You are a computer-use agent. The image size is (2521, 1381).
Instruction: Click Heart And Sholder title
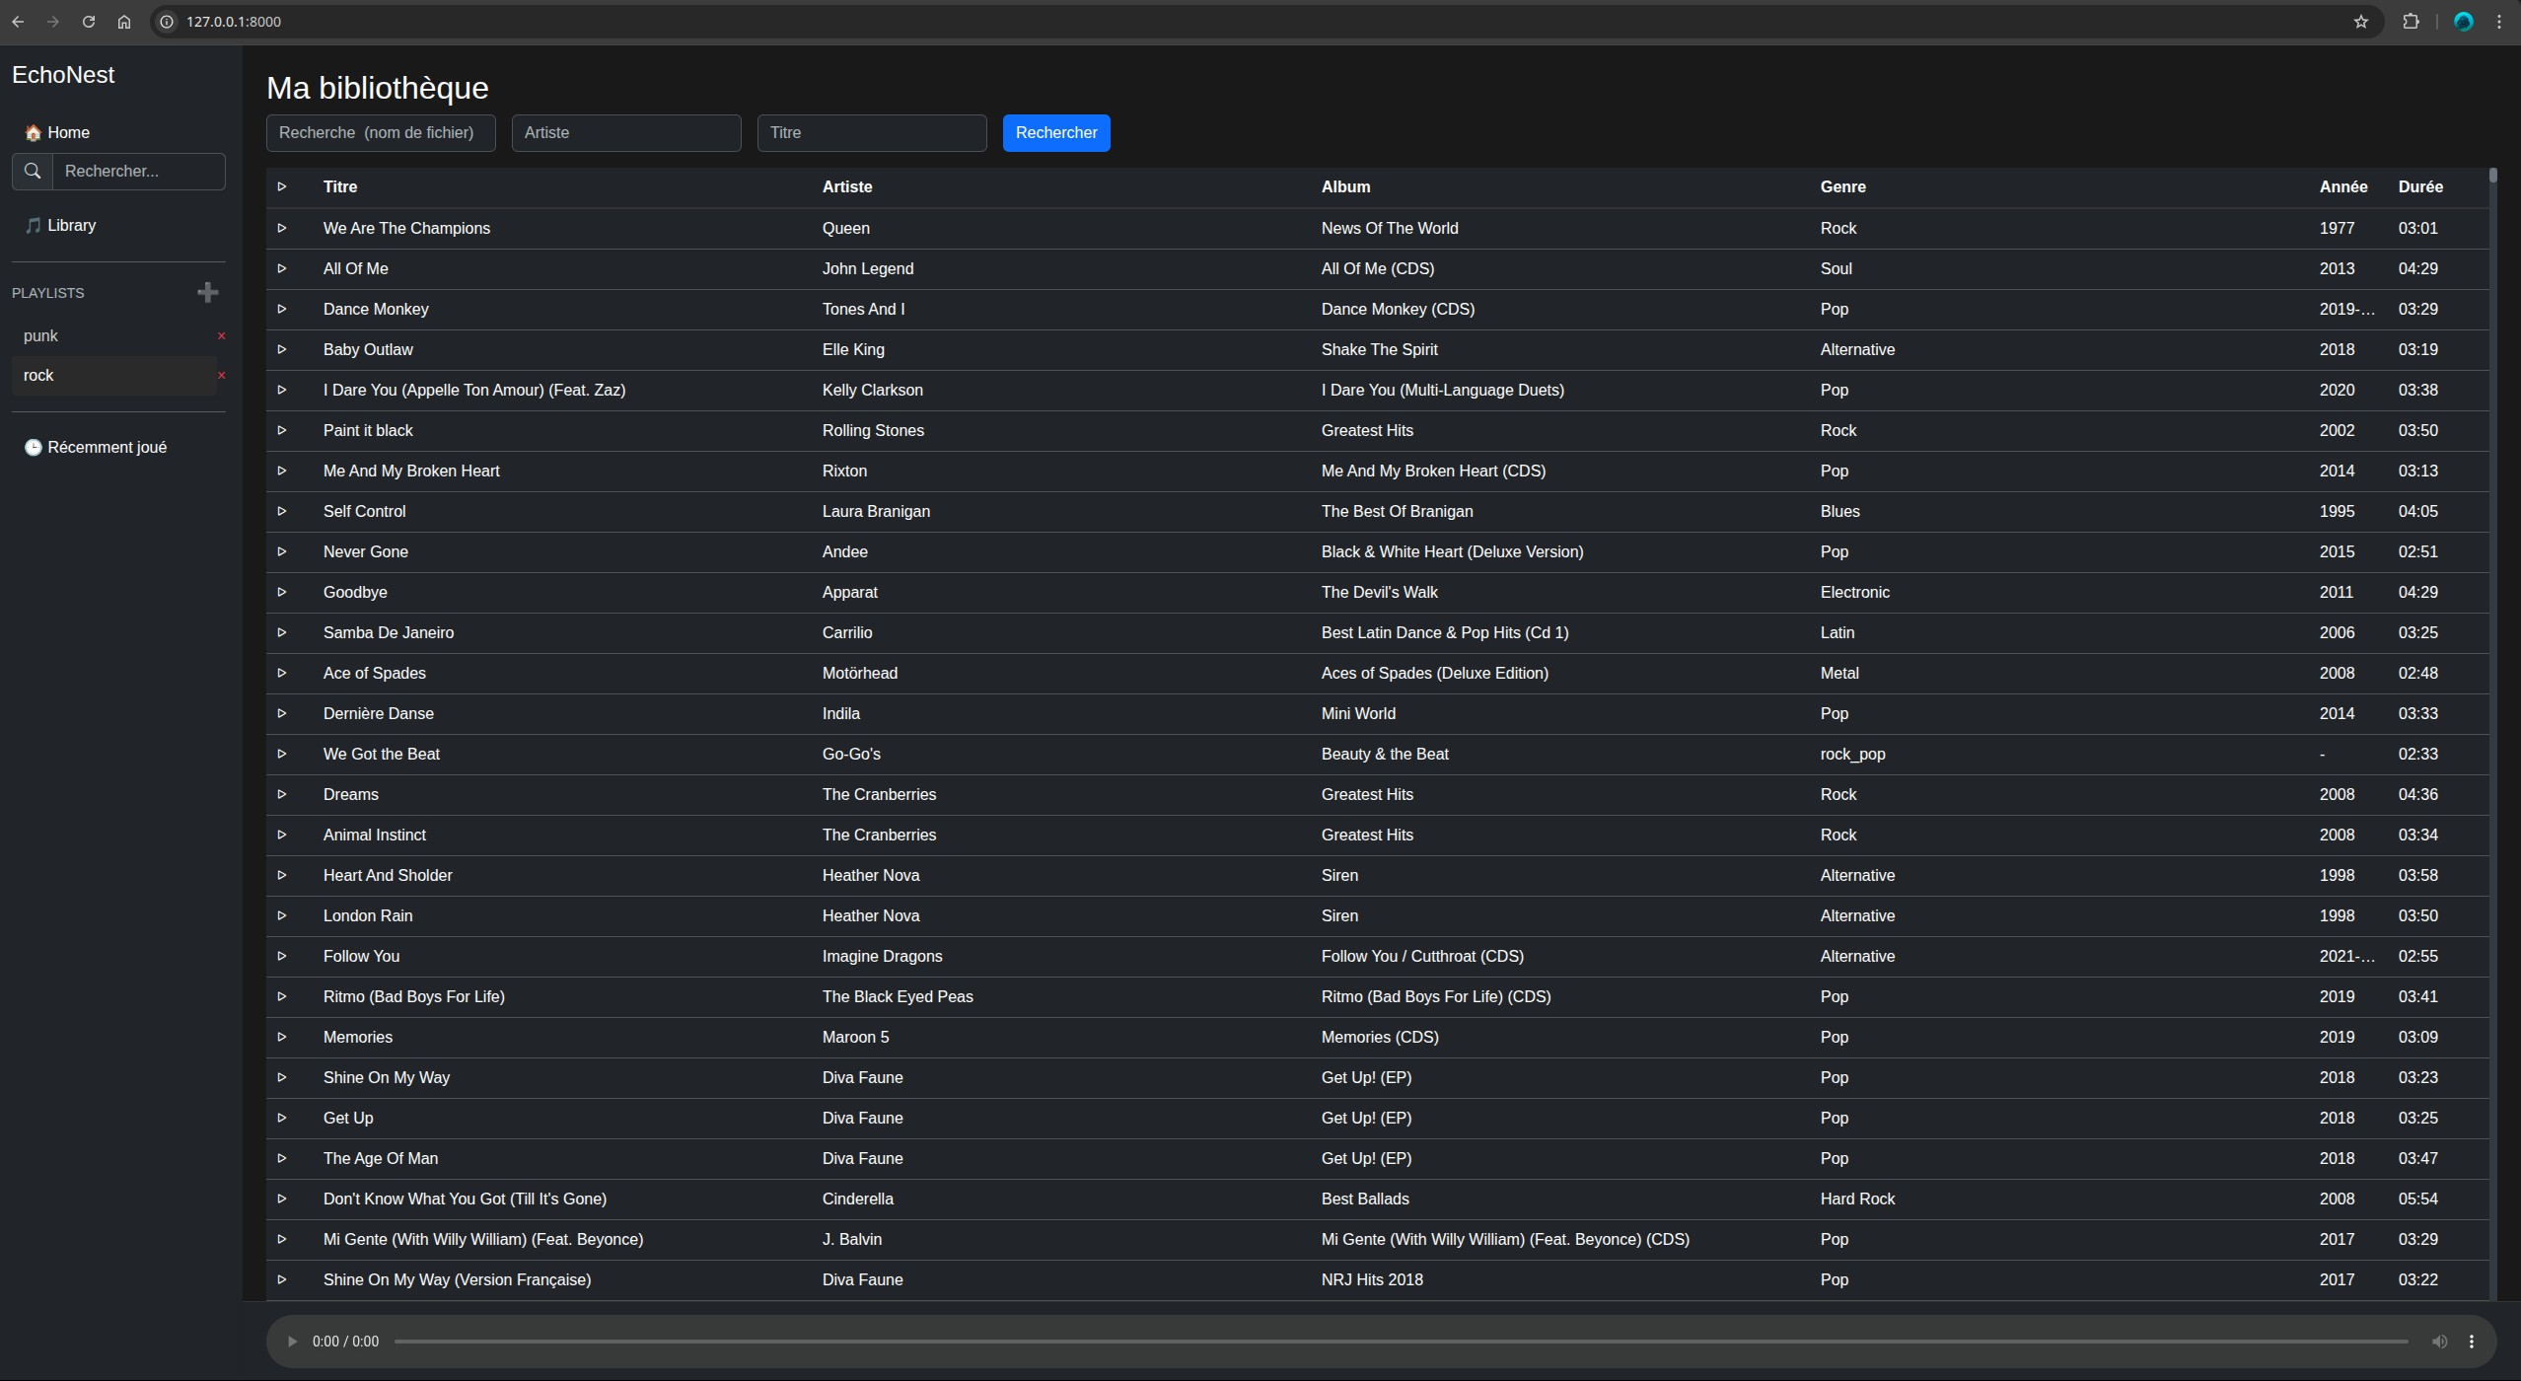tap(388, 875)
